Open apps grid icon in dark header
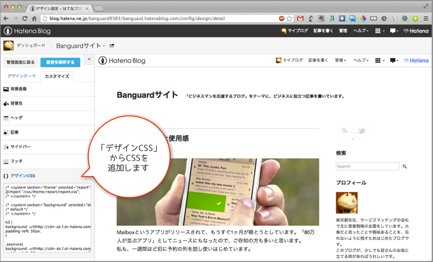The height and width of the screenshot is (262, 433). [379, 31]
